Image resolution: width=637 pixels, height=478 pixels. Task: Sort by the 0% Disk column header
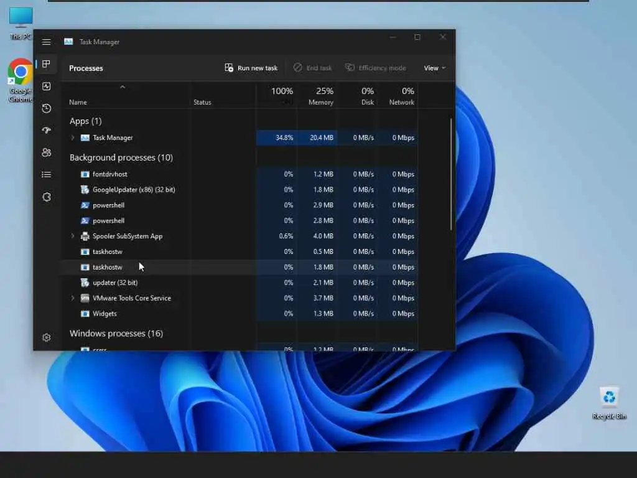tap(358, 96)
